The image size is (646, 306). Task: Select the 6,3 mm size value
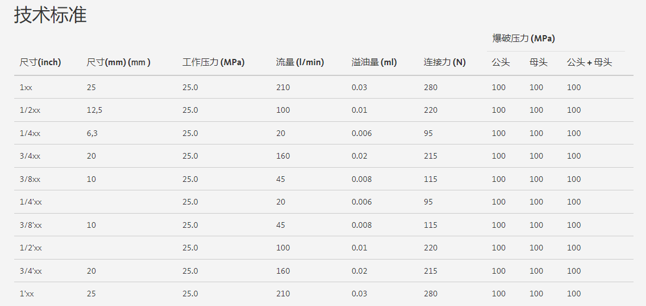92,133
